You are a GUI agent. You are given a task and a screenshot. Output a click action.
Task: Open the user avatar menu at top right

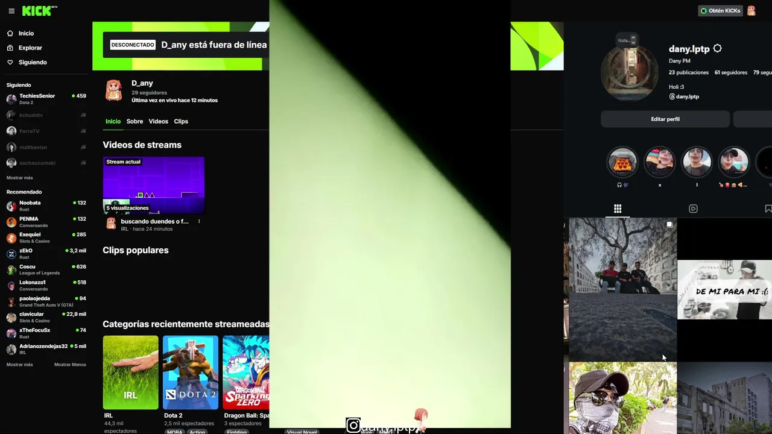click(x=751, y=11)
